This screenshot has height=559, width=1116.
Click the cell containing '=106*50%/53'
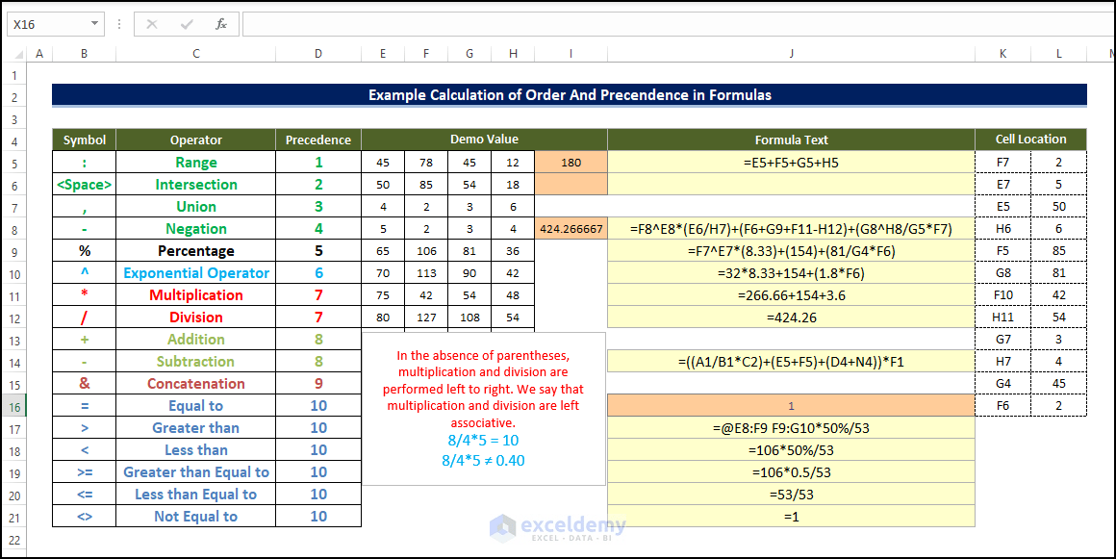tap(791, 449)
